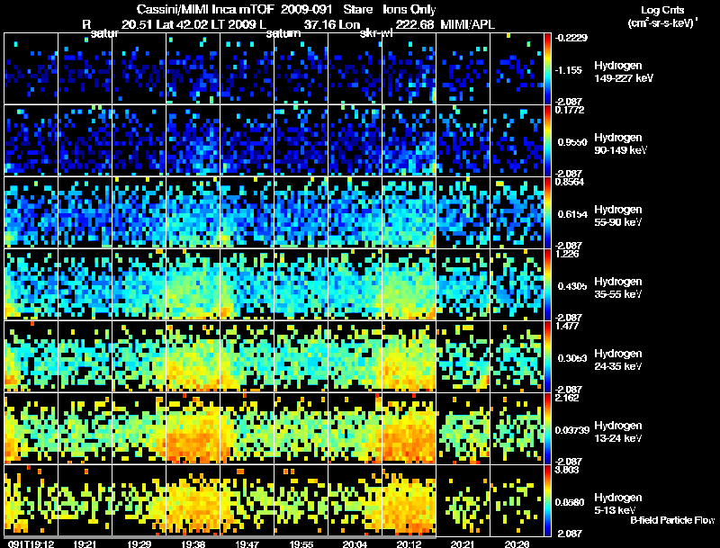Open the 55-90 keV panel at 19:55
The image size is (720, 548).
pos(301,212)
